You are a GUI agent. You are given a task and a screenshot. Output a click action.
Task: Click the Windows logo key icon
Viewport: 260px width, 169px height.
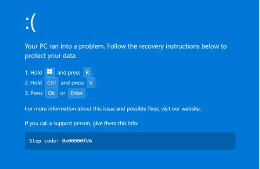pos(50,72)
